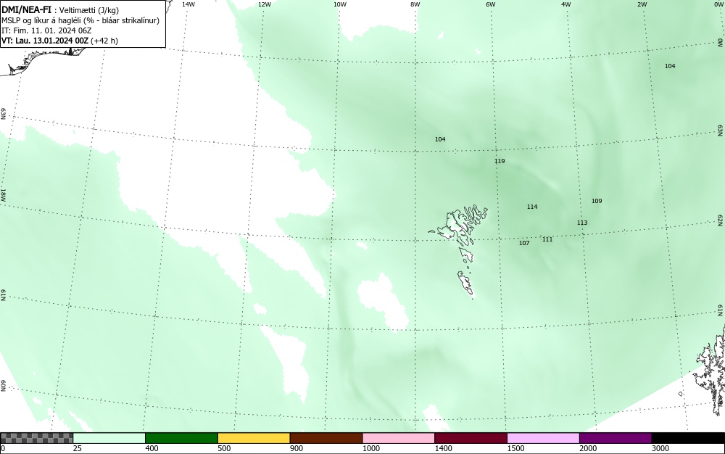The width and height of the screenshot is (725, 454).
Task: Click the title text "DMI/NEA-FI"
Action: pos(26,9)
